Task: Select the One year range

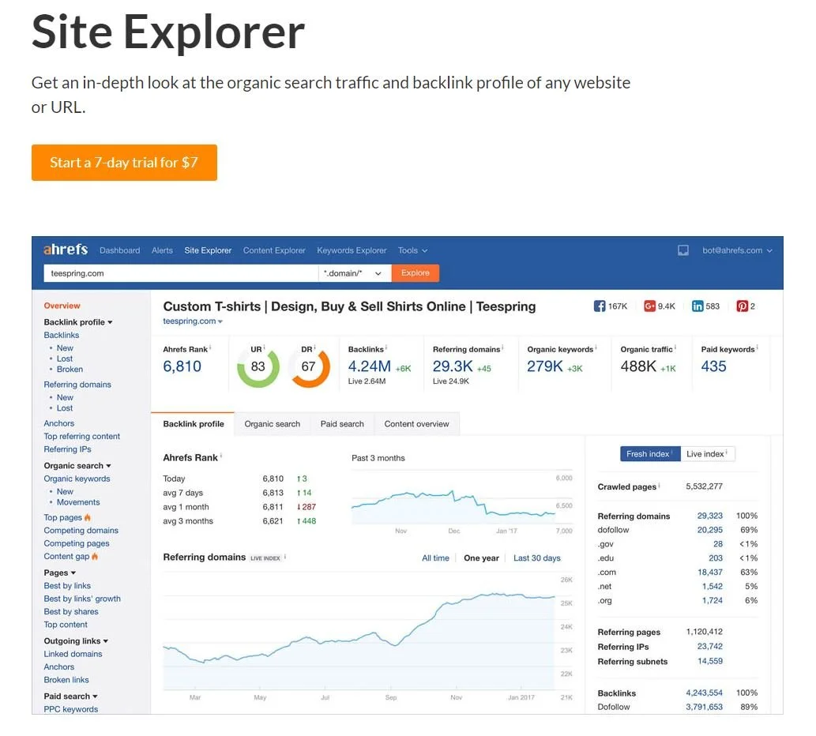Action: click(481, 558)
